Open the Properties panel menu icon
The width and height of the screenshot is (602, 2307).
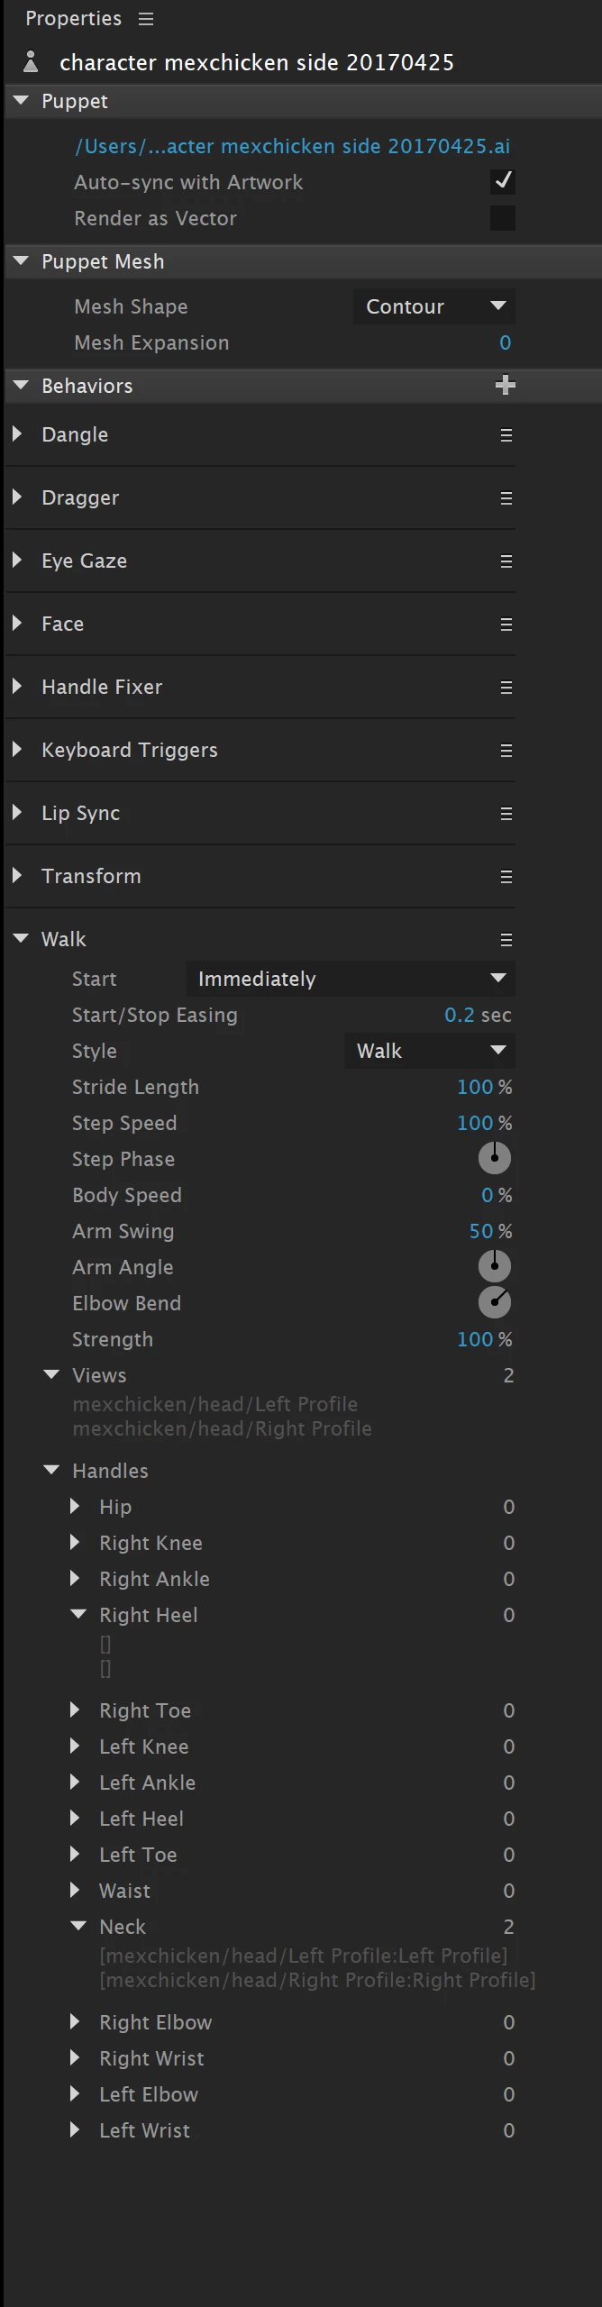tap(146, 19)
